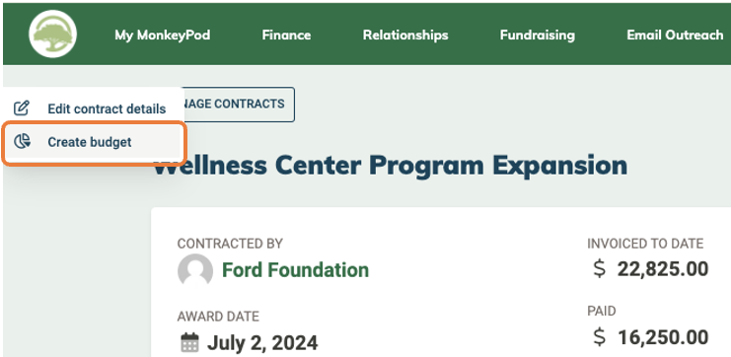Open the My MonkeyPod menu
The height and width of the screenshot is (357, 731).
tap(162, 35)
